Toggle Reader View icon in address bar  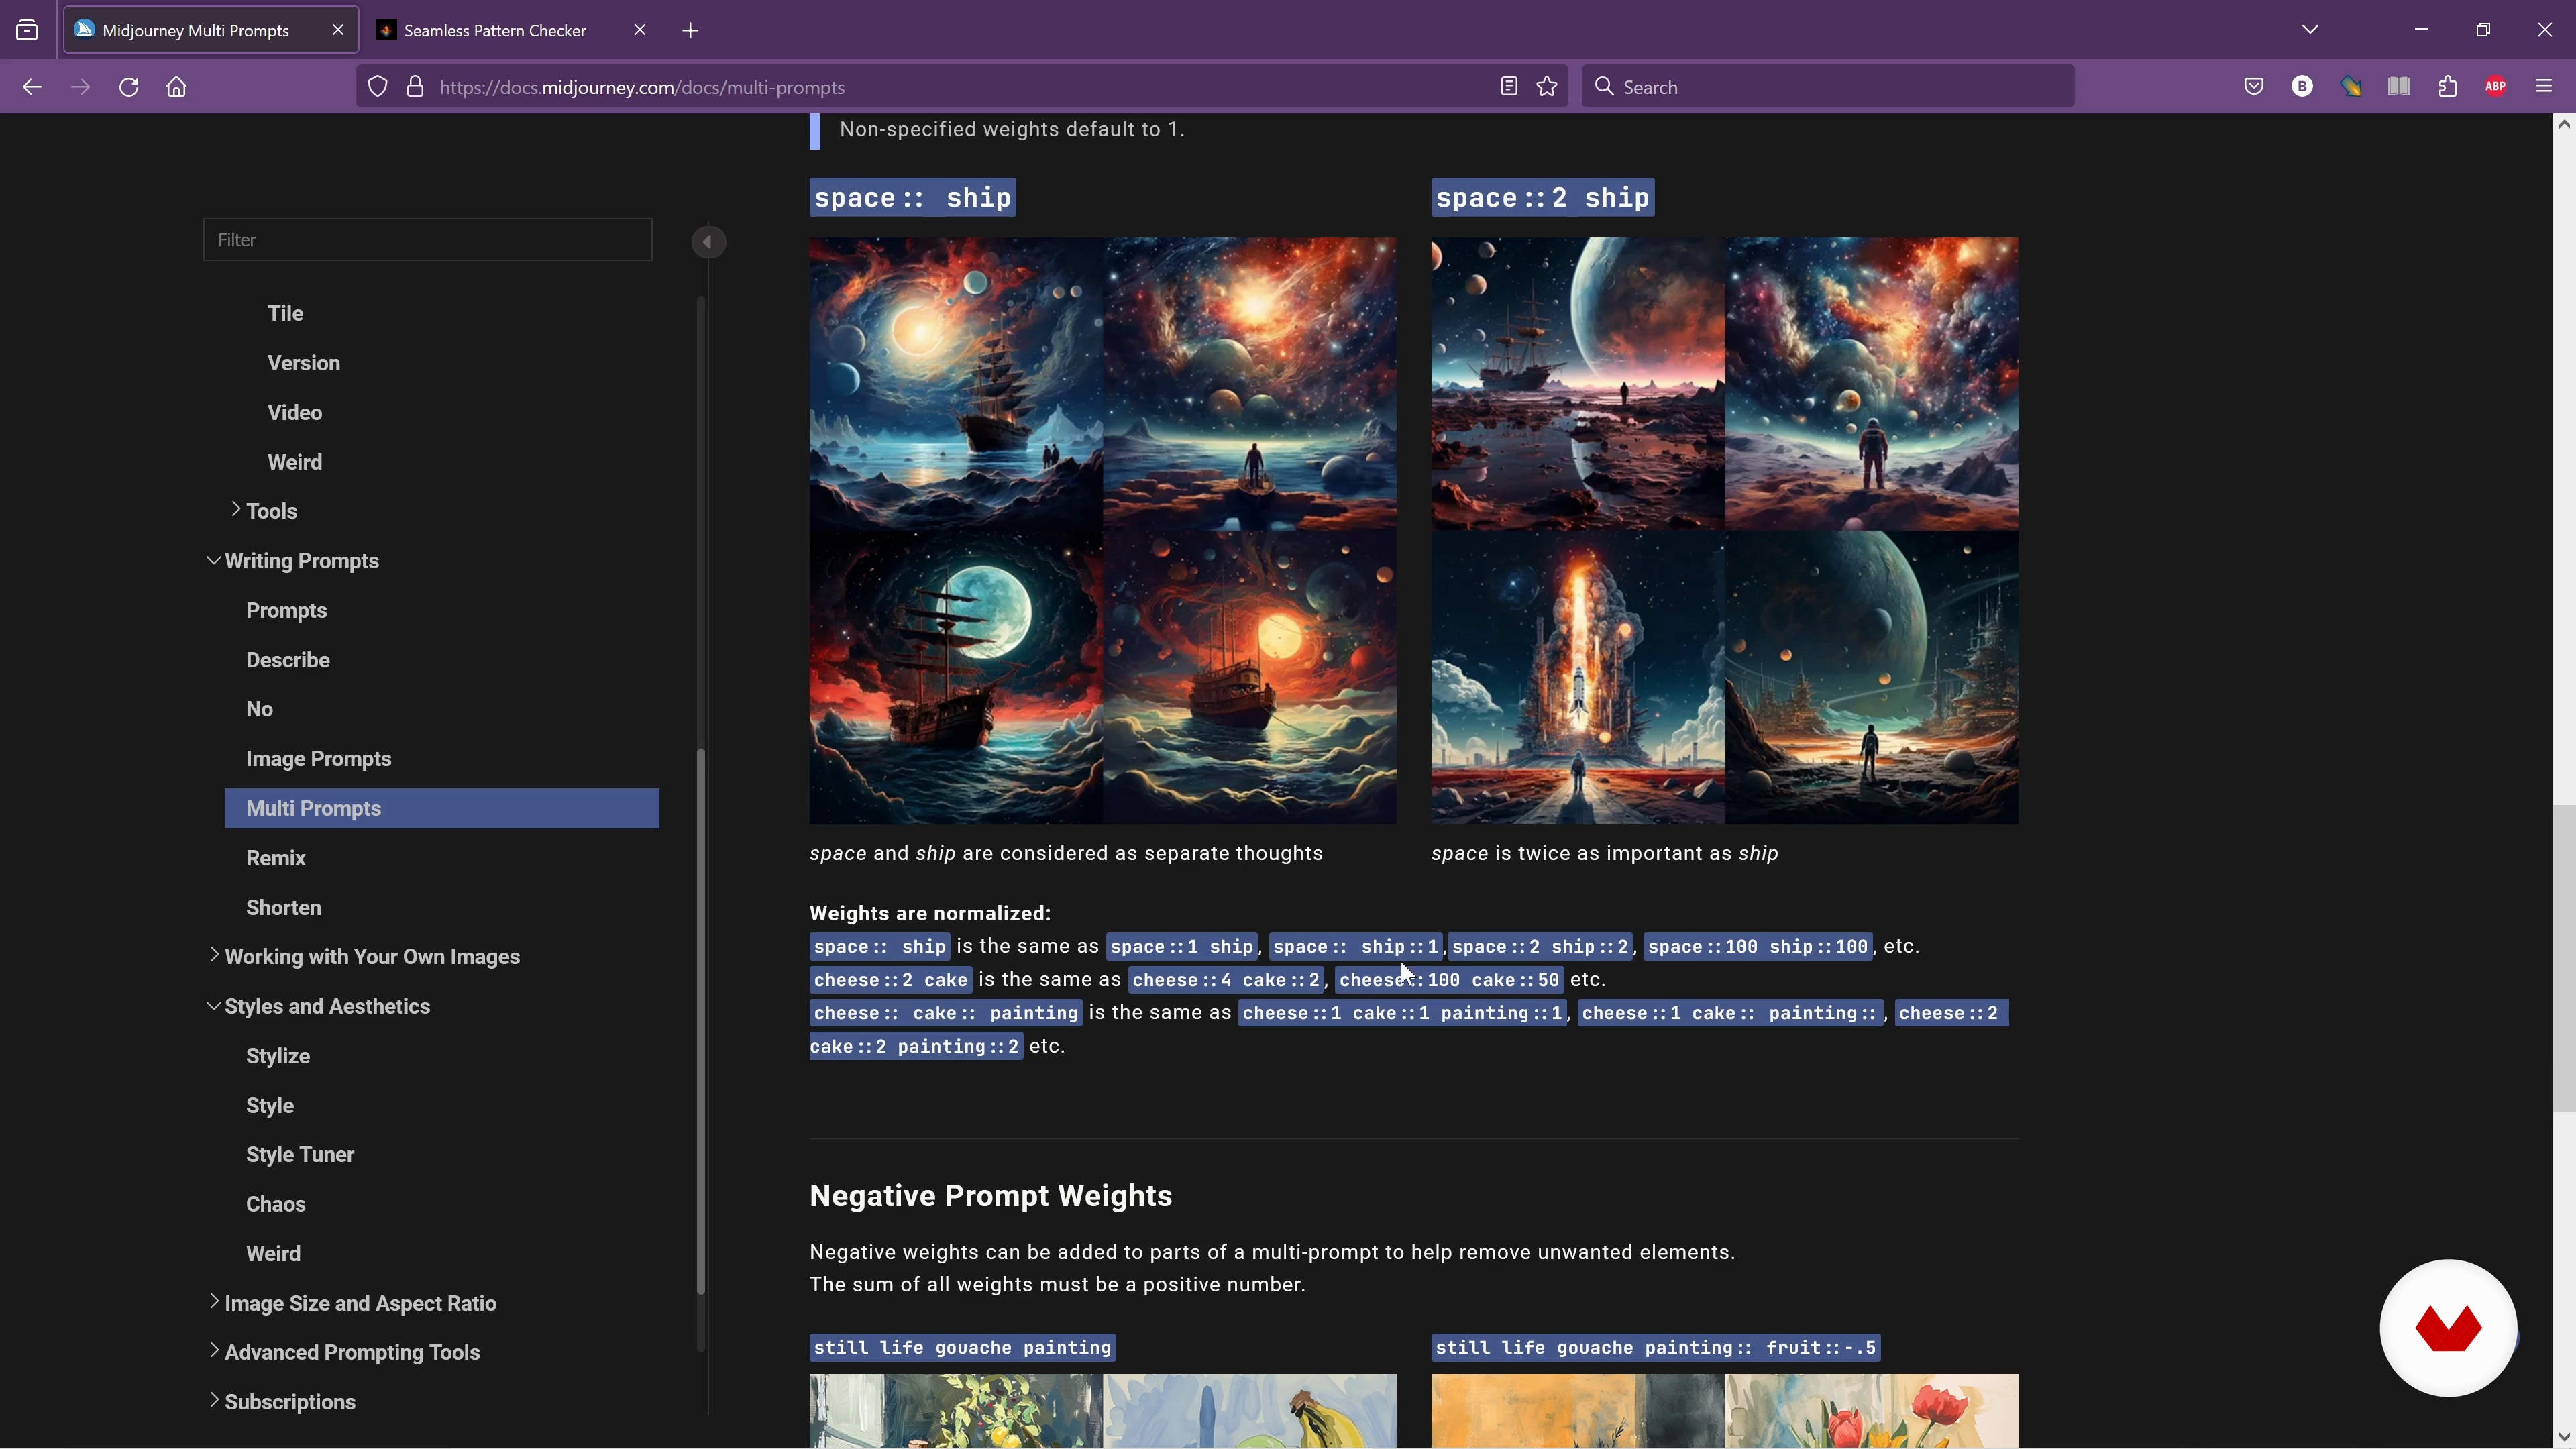click(x=1509, y=87)
